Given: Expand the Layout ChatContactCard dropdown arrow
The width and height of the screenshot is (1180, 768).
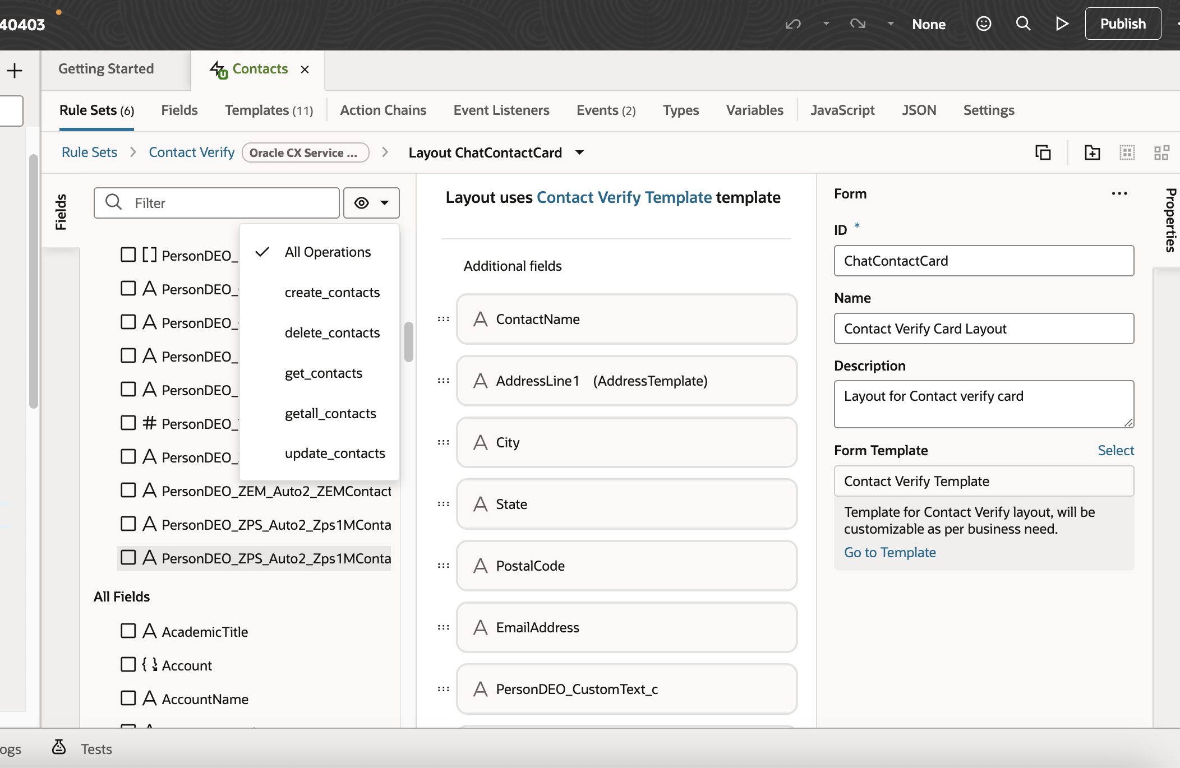Looking at the screenshot, I should point(580,152).
